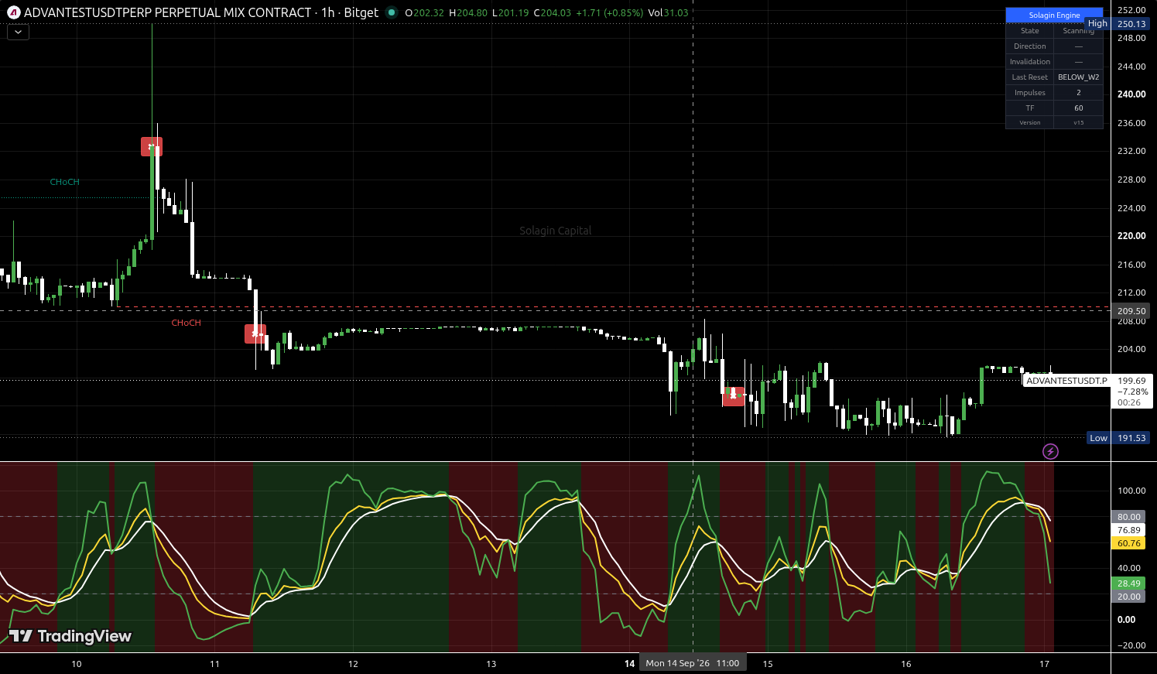This screenshot has height=674, width=1157.
Task: Click the Low 191.53 price label
Action: pos(1118,438)
